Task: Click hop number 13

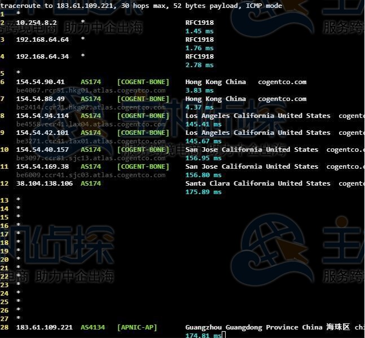Action: click(x=4, y=200)
